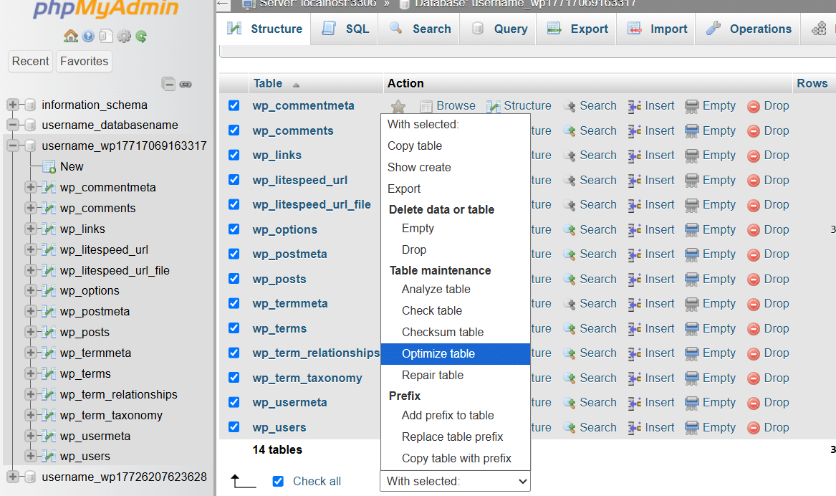Click Browse icon for wp_commentmeta
Viewport: 836px width, 496px height.
(426, 106)
